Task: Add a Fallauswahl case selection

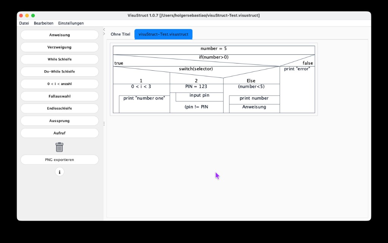Action: click(59, 96)
